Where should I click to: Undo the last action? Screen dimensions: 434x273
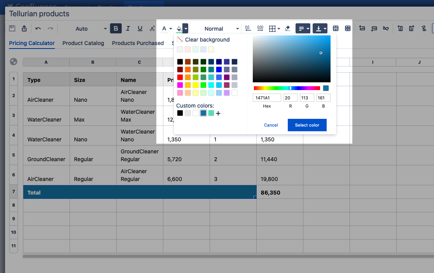click(x=38, y=28)
